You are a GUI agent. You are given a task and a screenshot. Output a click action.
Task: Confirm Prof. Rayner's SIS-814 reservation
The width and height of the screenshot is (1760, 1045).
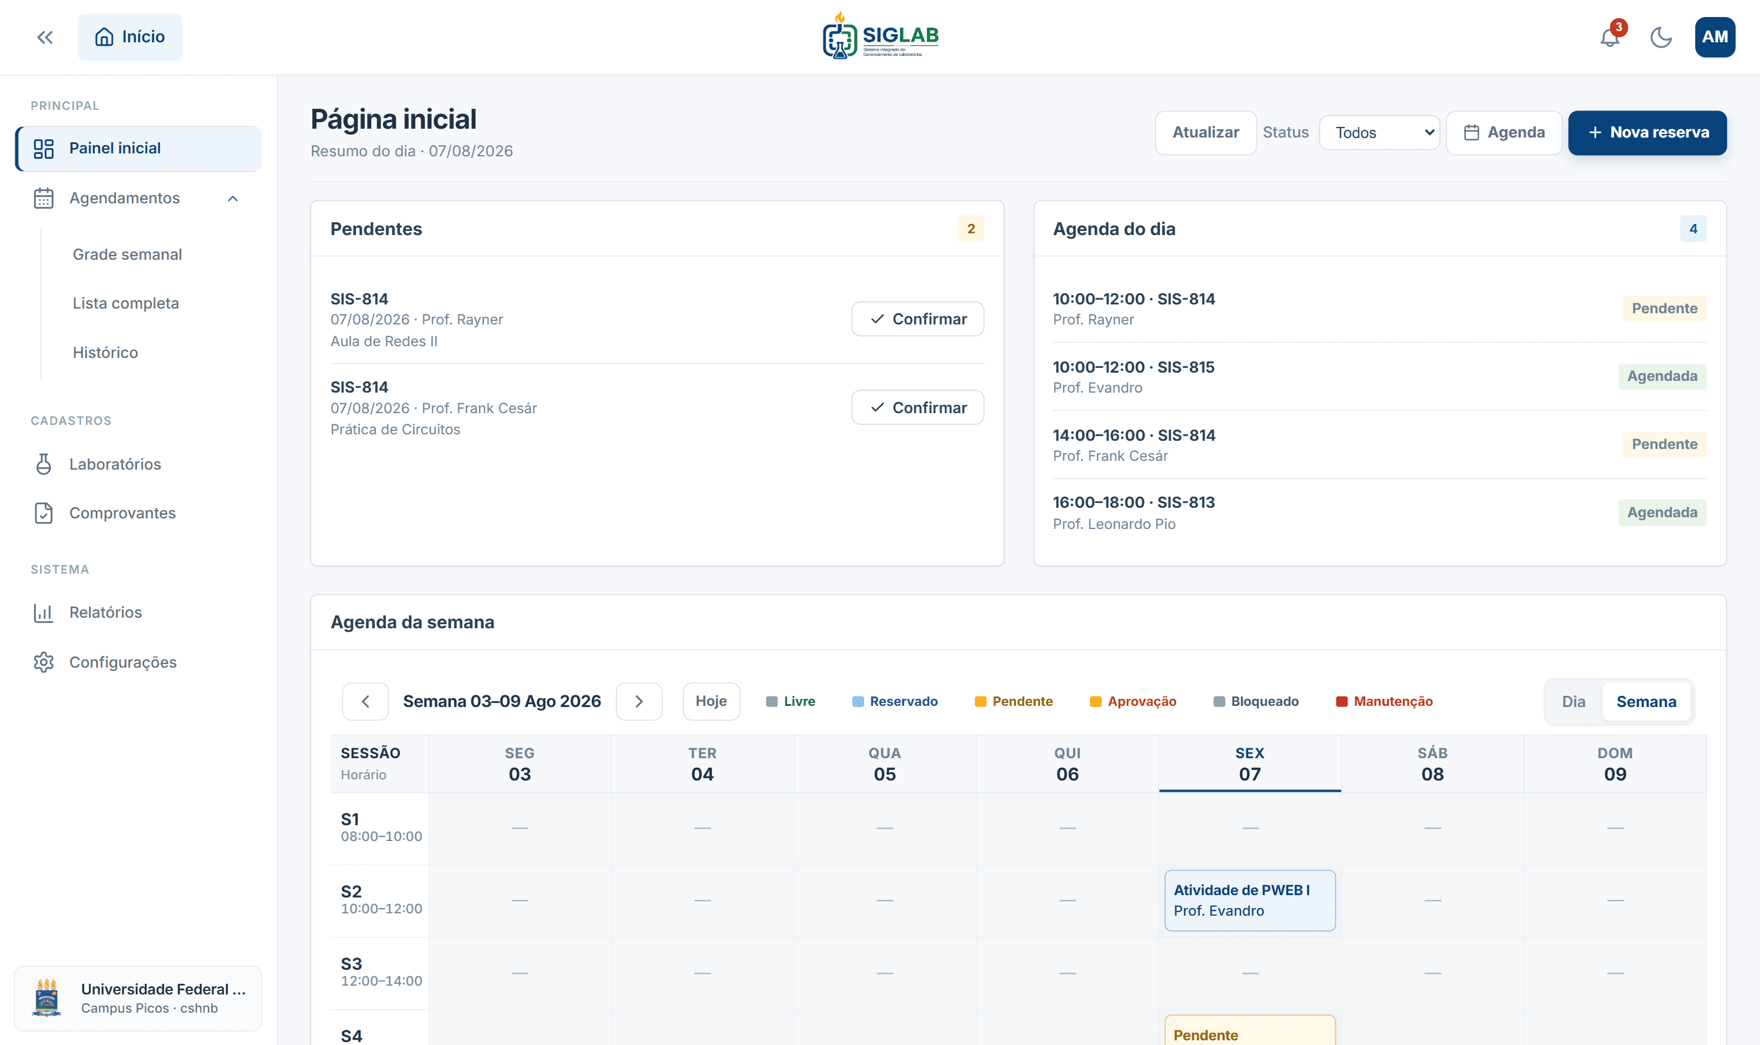tap(917, 319)
